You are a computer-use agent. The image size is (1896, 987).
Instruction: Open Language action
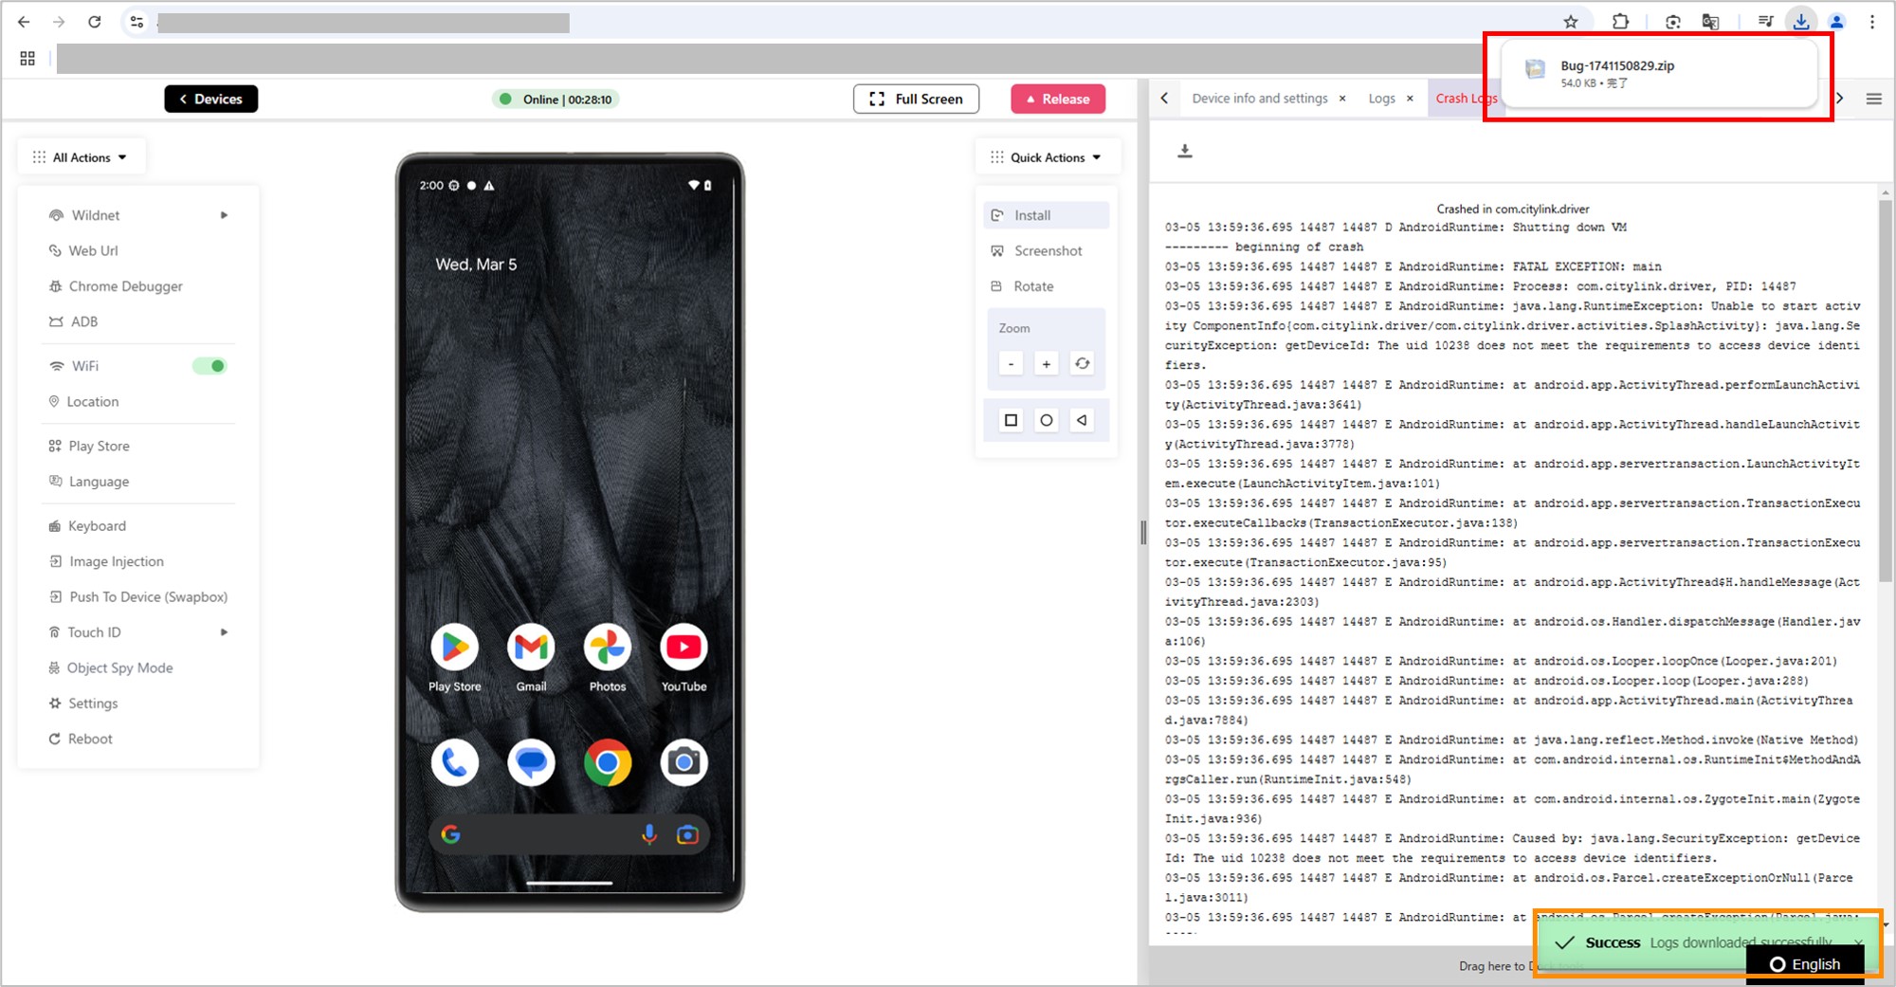(x=89, y=482)
